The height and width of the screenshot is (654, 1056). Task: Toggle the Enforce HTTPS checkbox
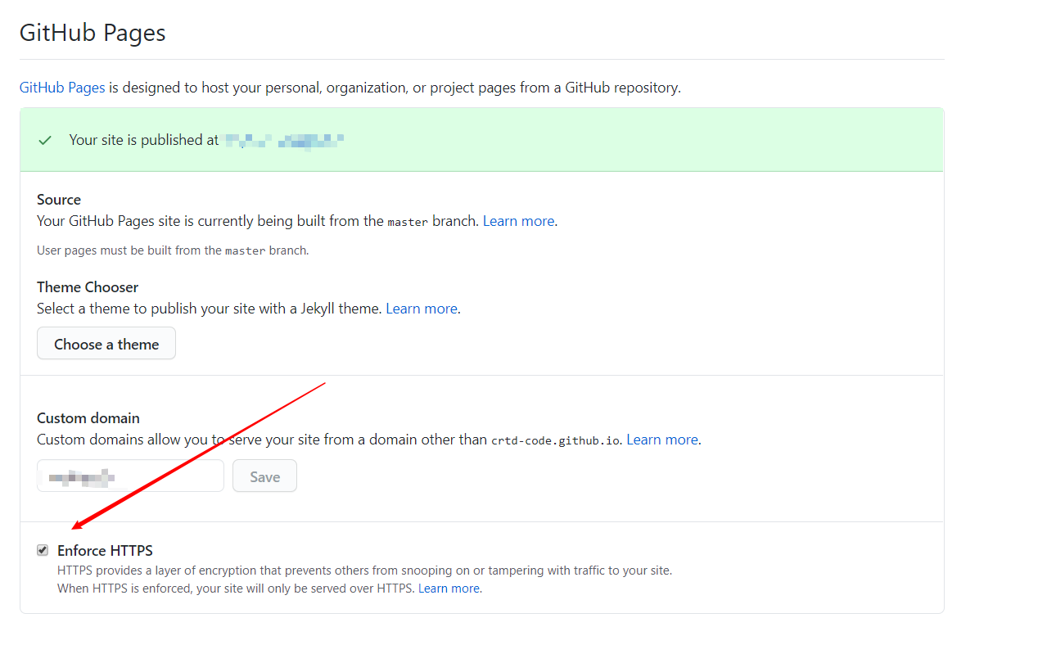(x=43, y=550)
